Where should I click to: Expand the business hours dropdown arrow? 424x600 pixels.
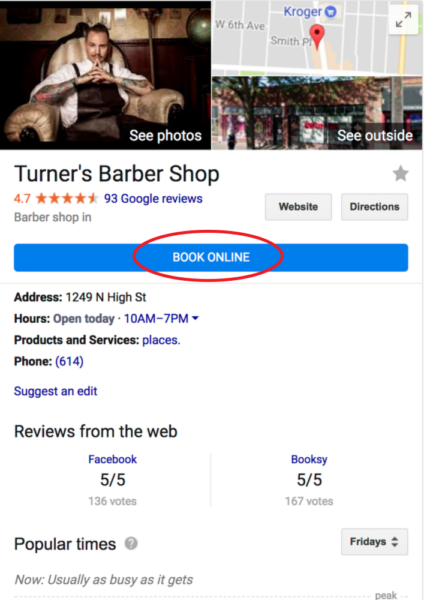[x=195, y=318]
